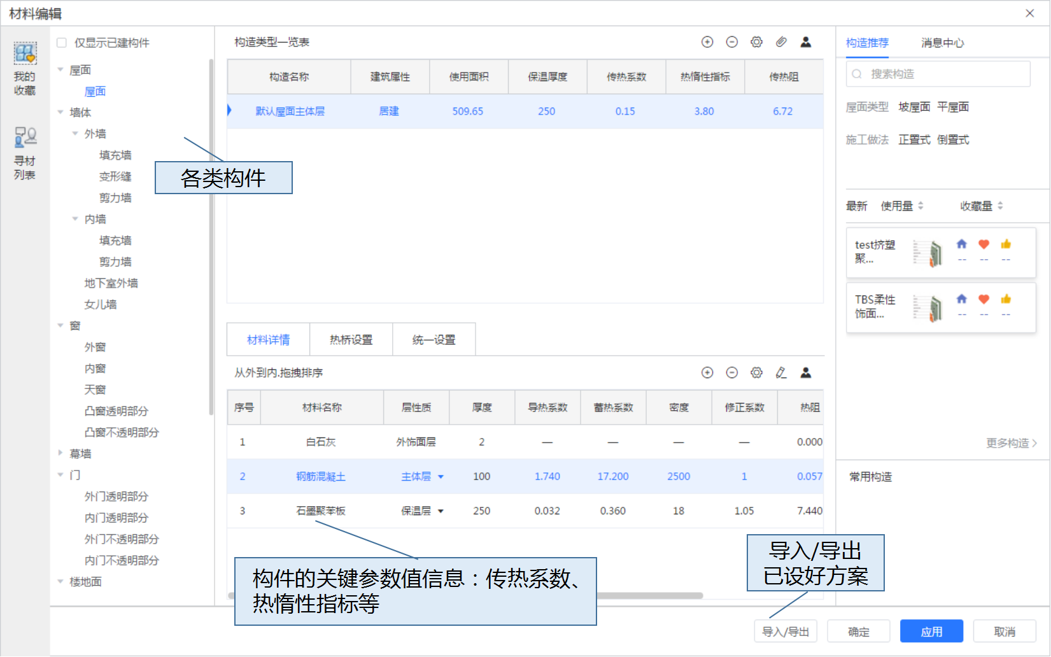
Task: Expand the 幕墙 tree node
Action: tap(60, 453)
